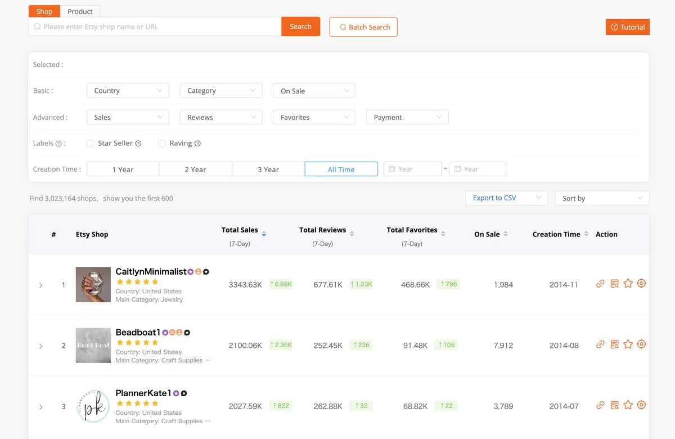Focus the Etsy shop name search field

pos(155,26)
